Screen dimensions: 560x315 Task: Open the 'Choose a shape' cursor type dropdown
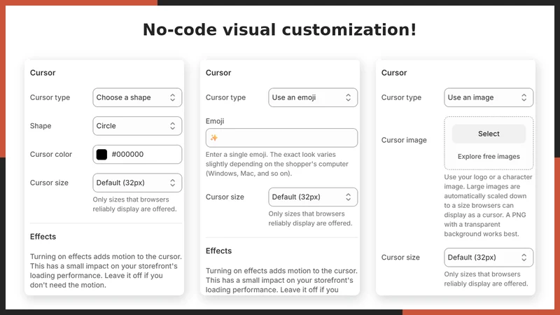click(137, 97)
